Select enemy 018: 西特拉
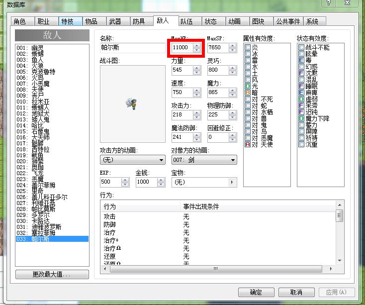This screenshot has height=305, width=365. pos(52,149)
